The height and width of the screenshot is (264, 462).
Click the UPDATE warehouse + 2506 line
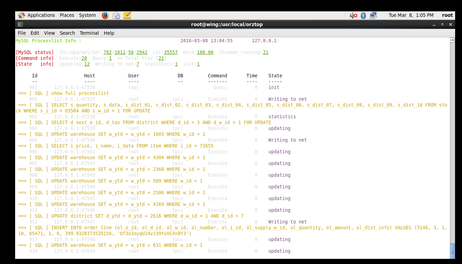(x=112, y=192)
